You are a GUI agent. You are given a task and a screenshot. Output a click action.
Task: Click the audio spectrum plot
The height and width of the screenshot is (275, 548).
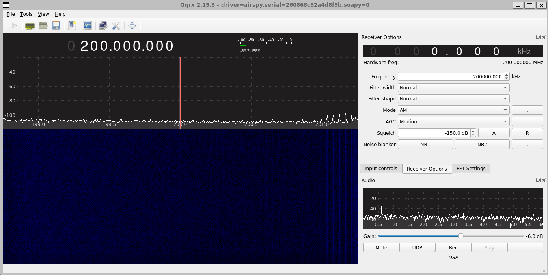[453, 209]
